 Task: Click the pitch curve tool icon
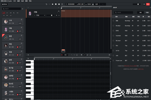[72, 55]
